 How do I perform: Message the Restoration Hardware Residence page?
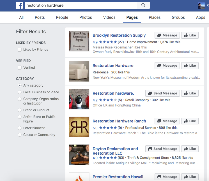pos(167,66)
